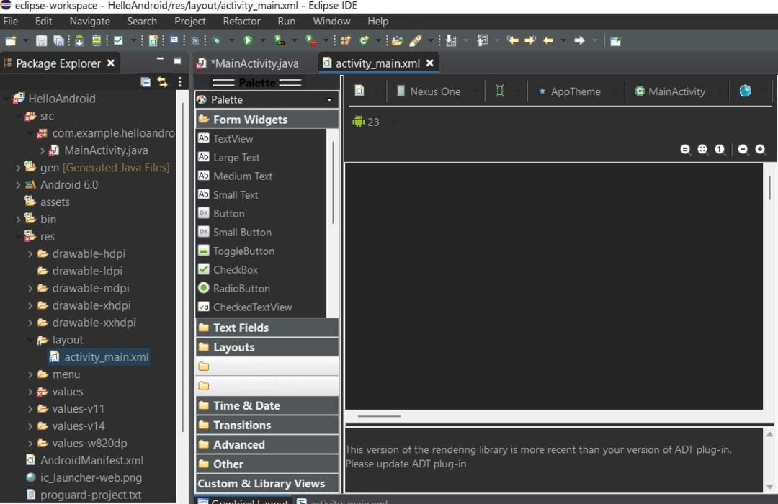Open Custom & Library Views palette category

pyautogui.click(x=267, y=483)
